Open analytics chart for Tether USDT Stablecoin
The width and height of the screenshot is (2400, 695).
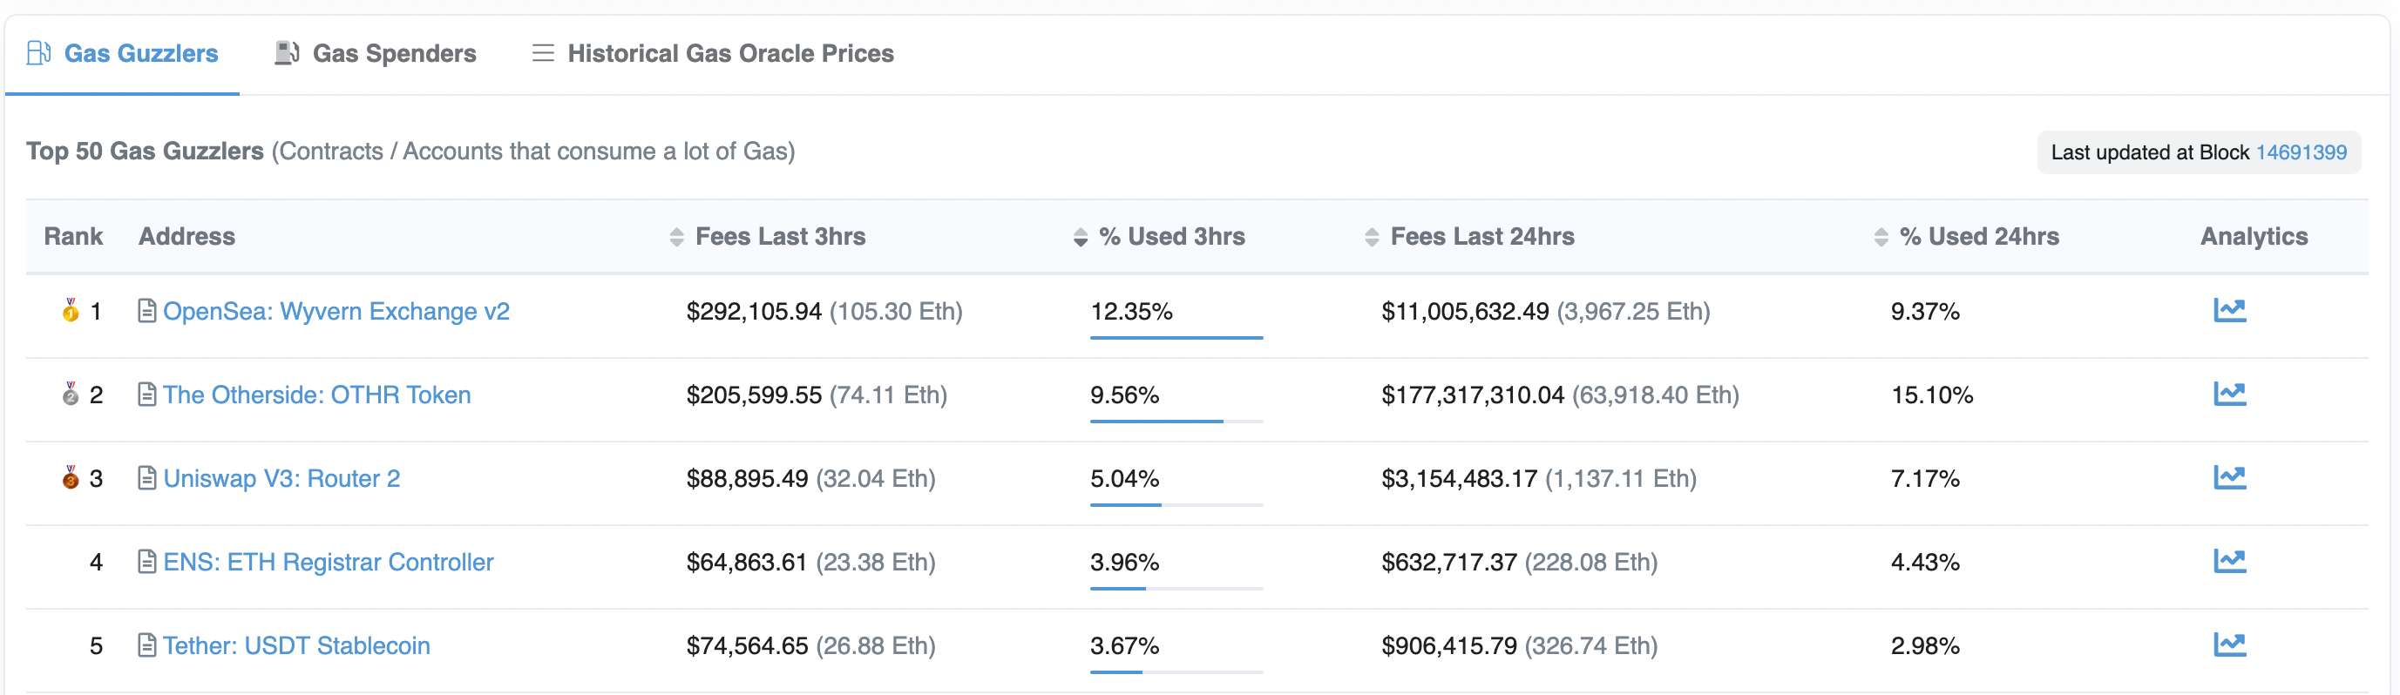click(2228, 644)
